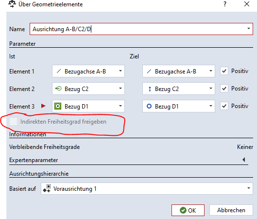The image size is (257, 219).
Task: Click the blue line icon of Ziel Bezugachse A-B
Action: [x=149, y=72]
